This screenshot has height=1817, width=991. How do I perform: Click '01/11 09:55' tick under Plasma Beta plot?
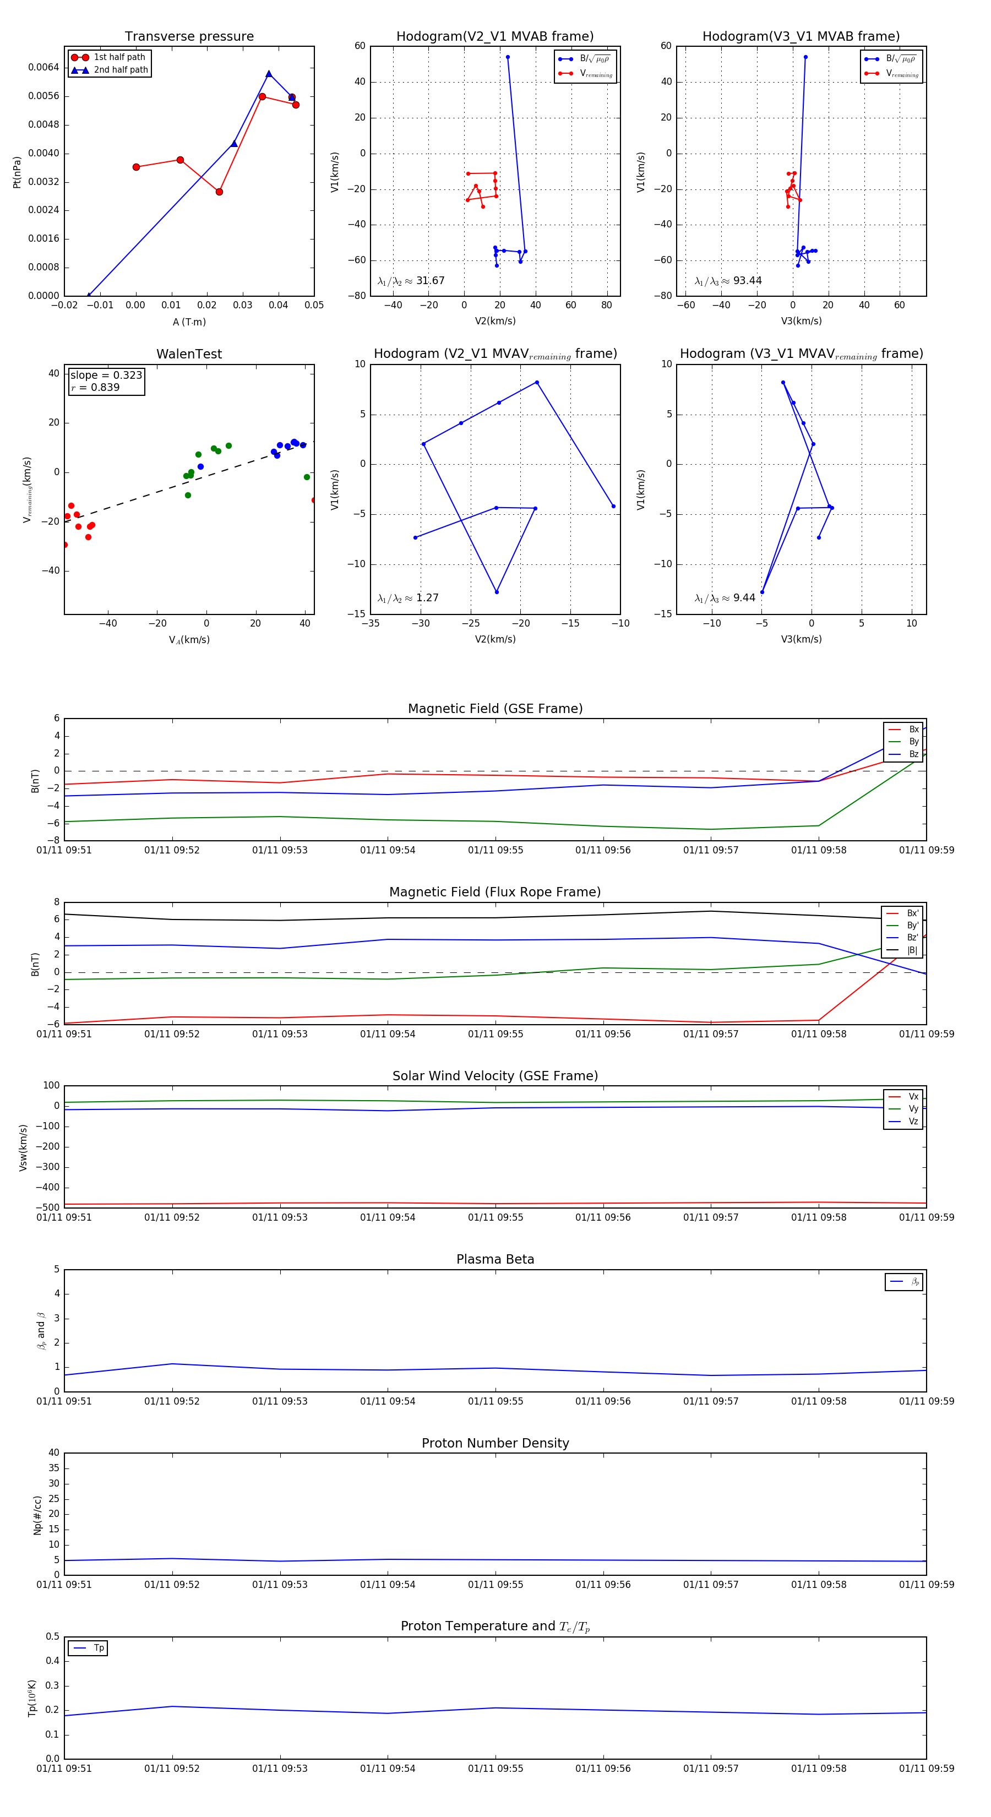[495, 1401]
